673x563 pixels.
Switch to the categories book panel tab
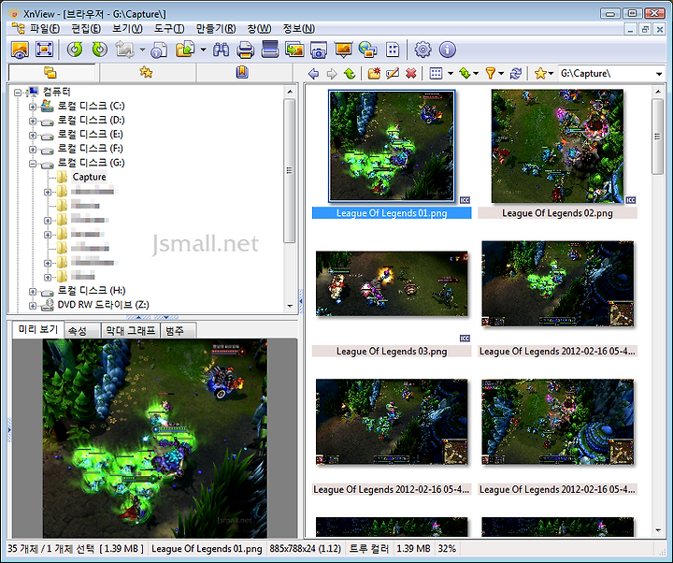pos(243,73)
